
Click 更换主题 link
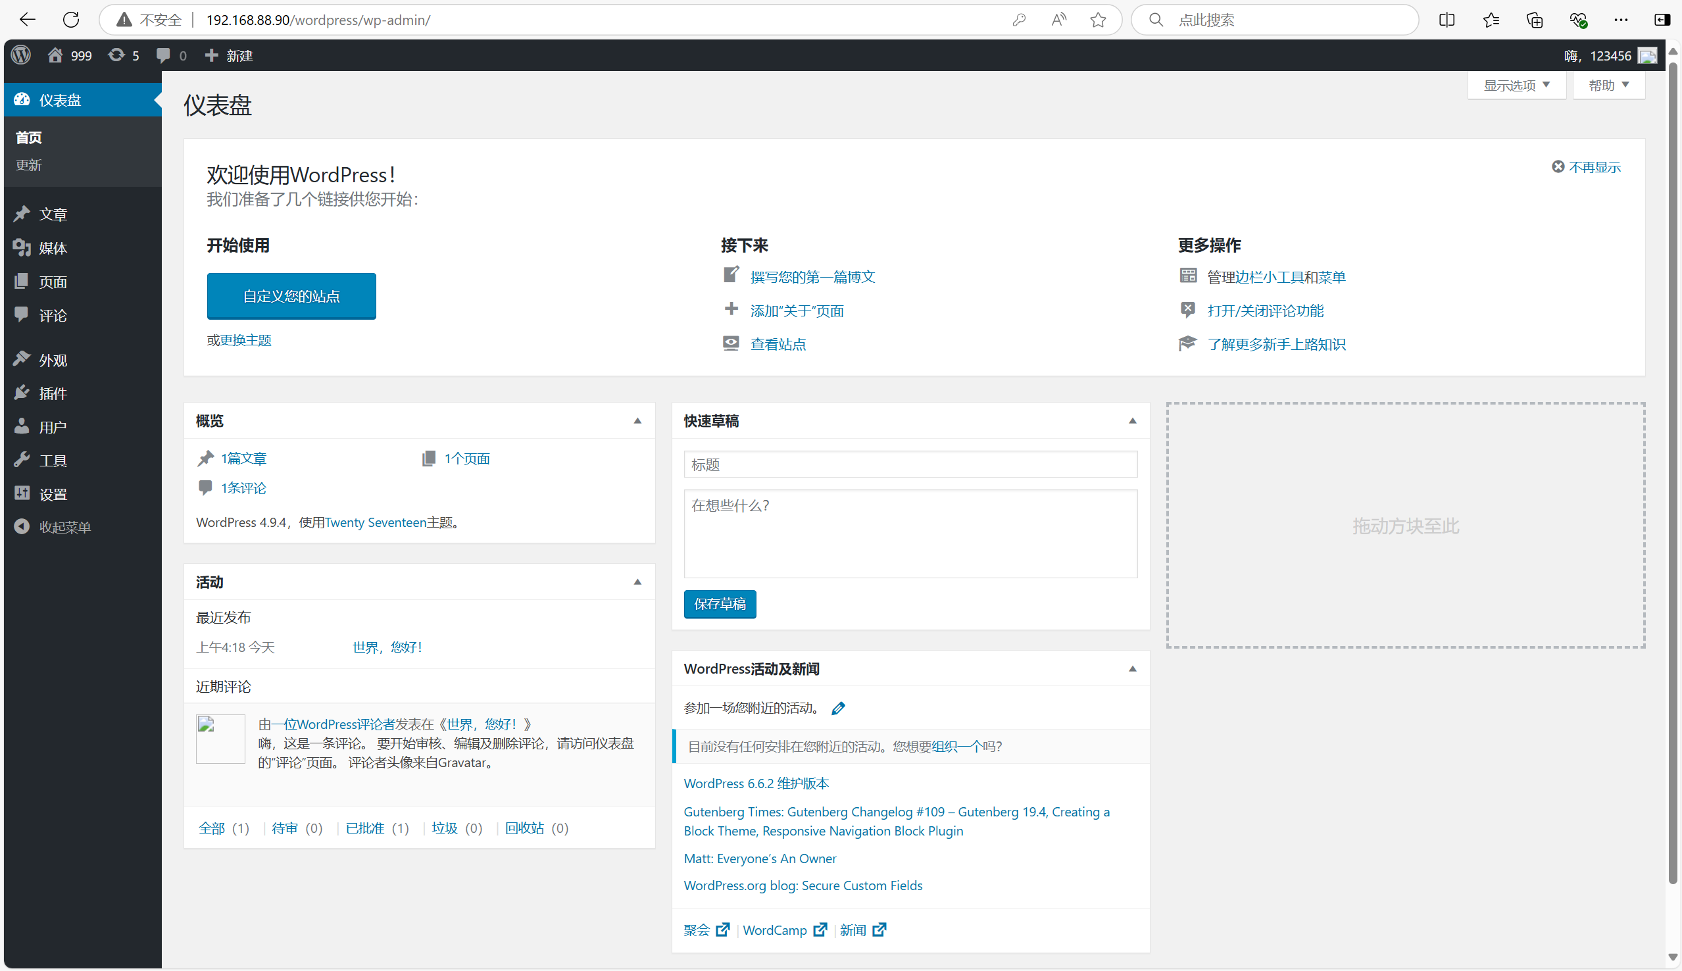[246, 341]
